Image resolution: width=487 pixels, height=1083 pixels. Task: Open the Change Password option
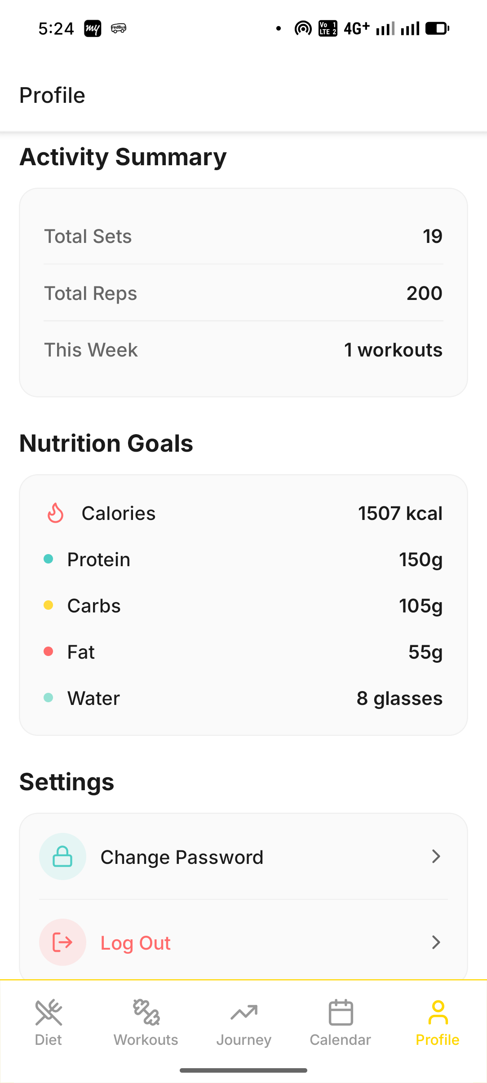(x=182, y=857)
